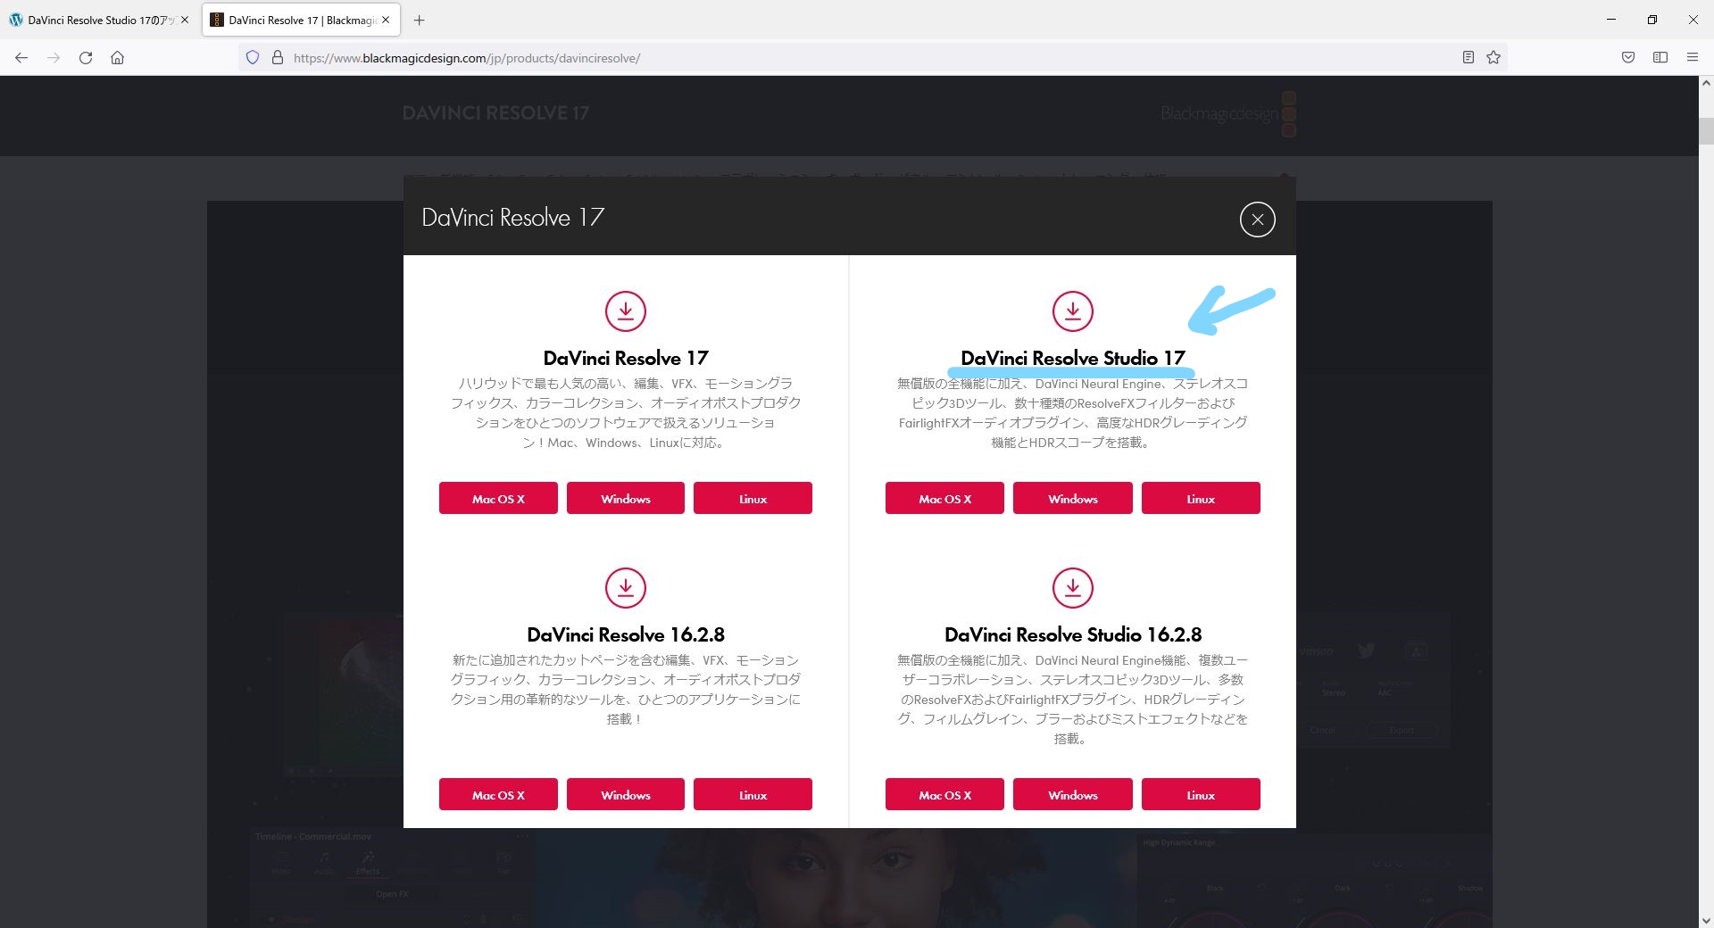Screen dimensions: 1714x928
Task: Toggle reader view in address bar
Action: coord(1468,58)
